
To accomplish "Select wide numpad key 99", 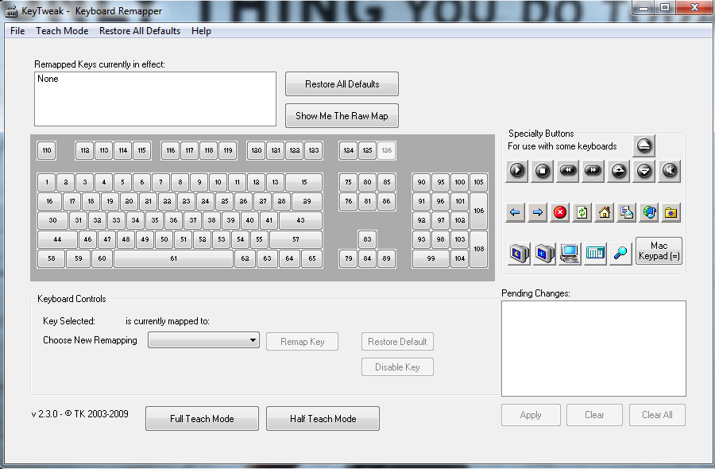I will (431, 258).
